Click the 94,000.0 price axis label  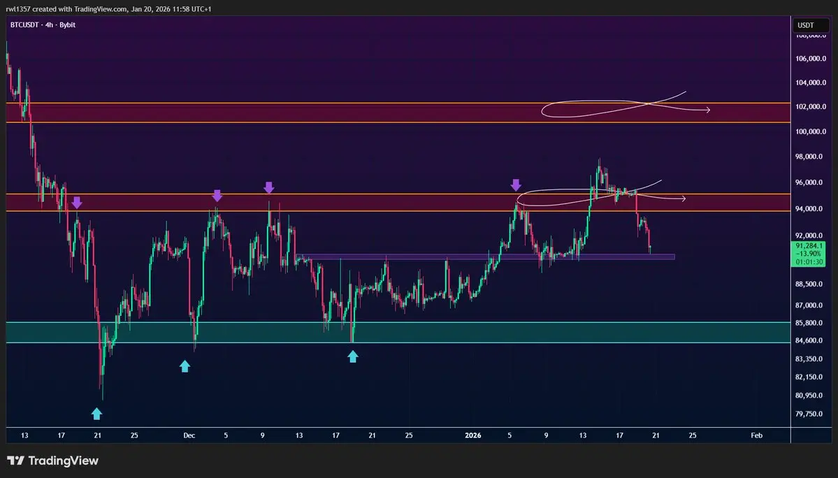[811, 209]
